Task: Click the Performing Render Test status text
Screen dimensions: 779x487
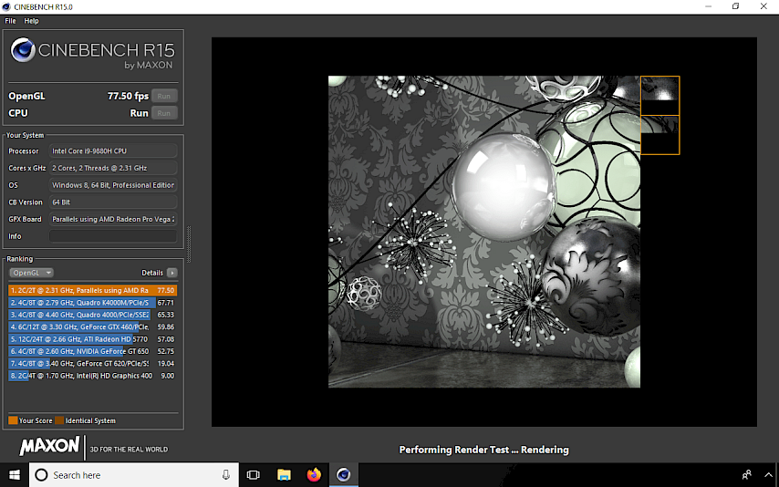Action: pyautogui.click(x=483, y=450)
